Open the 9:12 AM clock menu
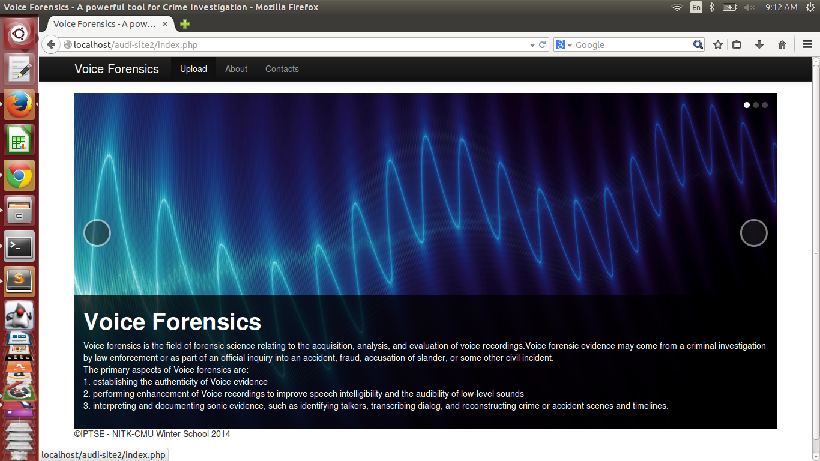Viewport: 820px width, 461px height. [781, 7]
